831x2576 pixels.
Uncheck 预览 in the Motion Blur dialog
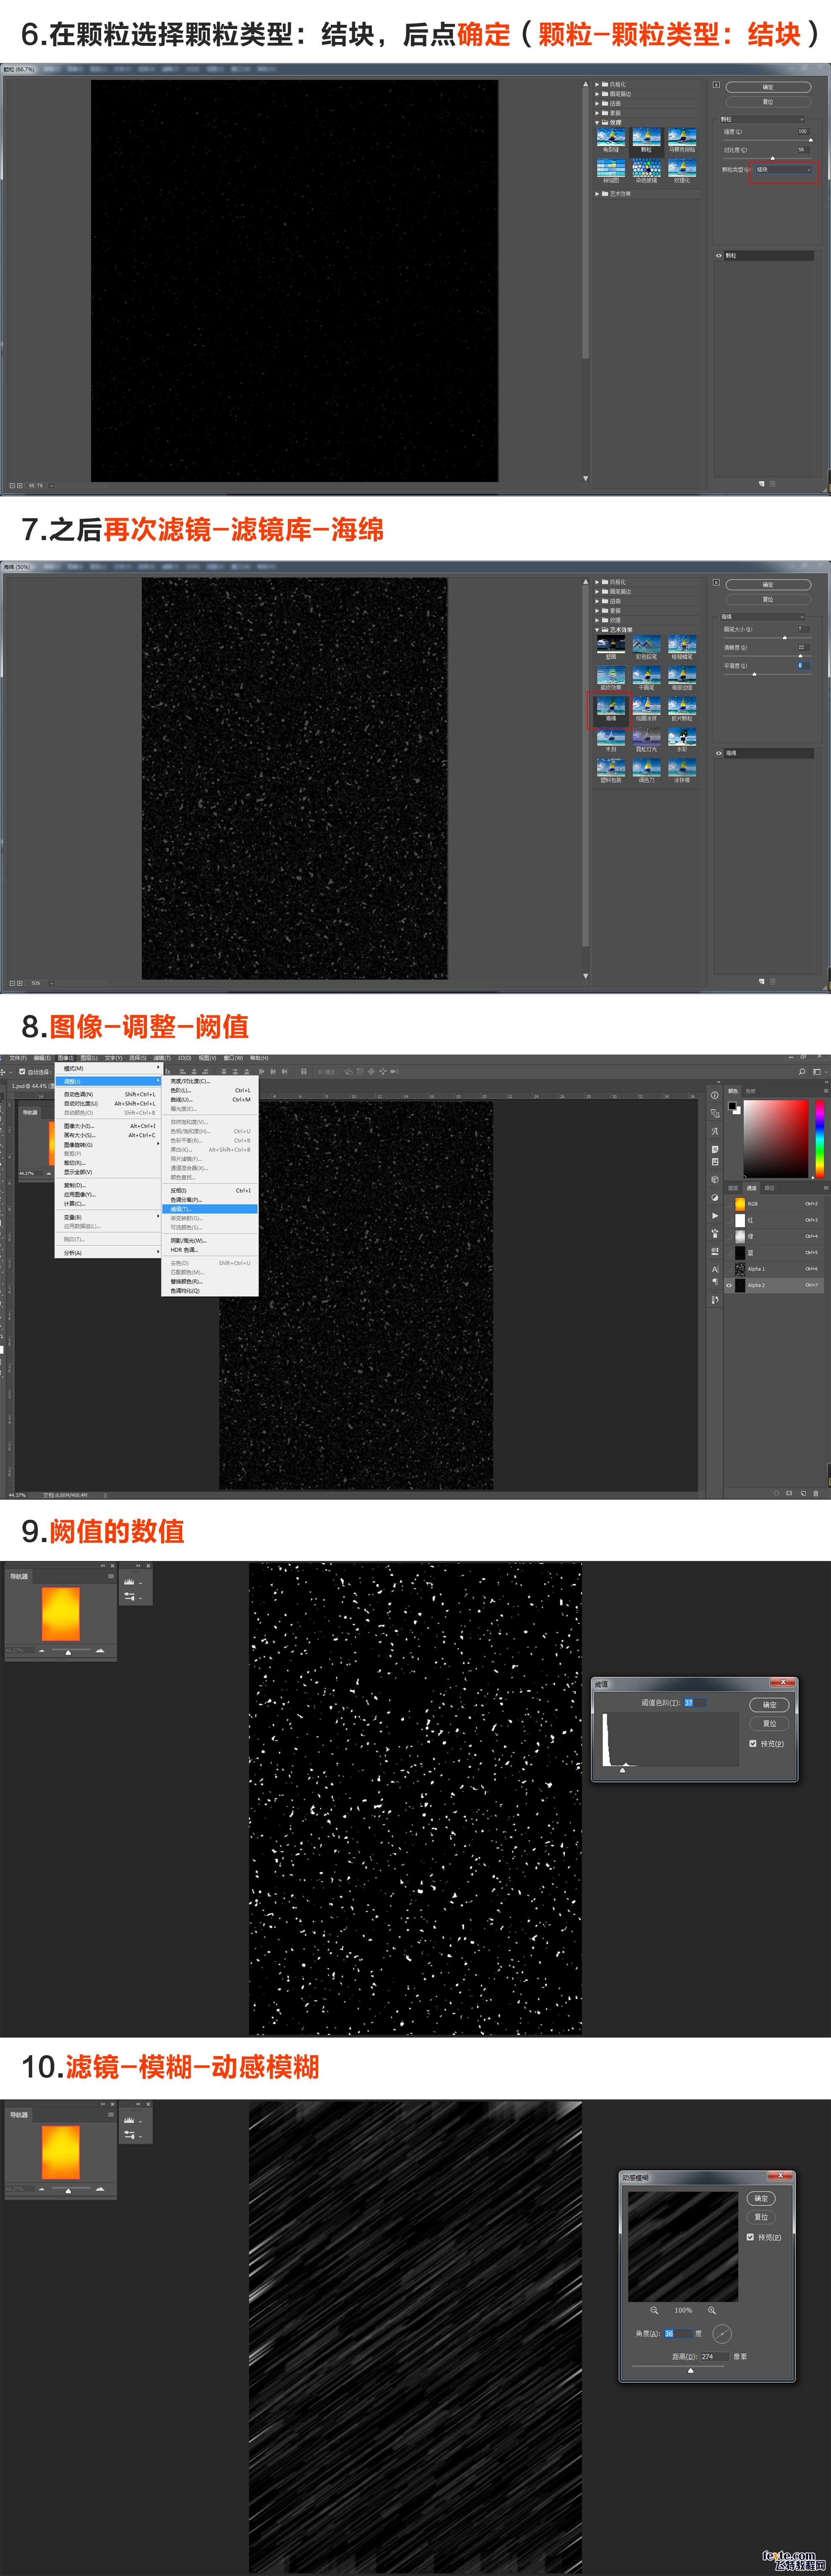pyautogui.click(x=750, y=2237)
